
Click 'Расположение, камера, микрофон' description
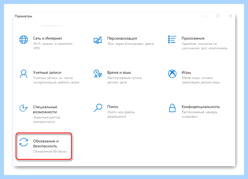click(x=200, y=114)
